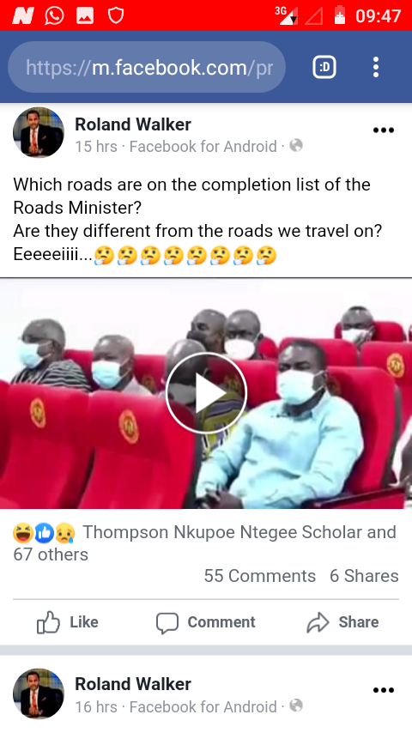Screen dimensions: 412x733
Task: Open the browser three-dot overflow menu
Action: pos(376,67)
